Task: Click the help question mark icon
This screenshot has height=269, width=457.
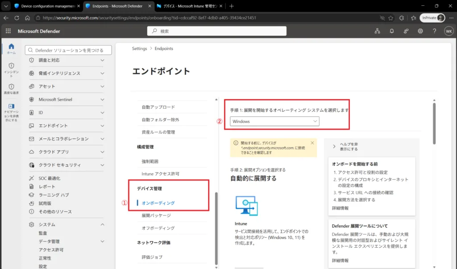Action: click(434, 31)
